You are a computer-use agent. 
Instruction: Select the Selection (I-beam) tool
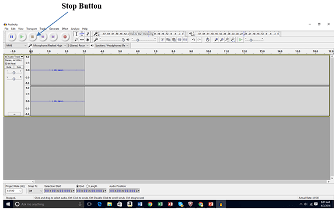(76, 34)
